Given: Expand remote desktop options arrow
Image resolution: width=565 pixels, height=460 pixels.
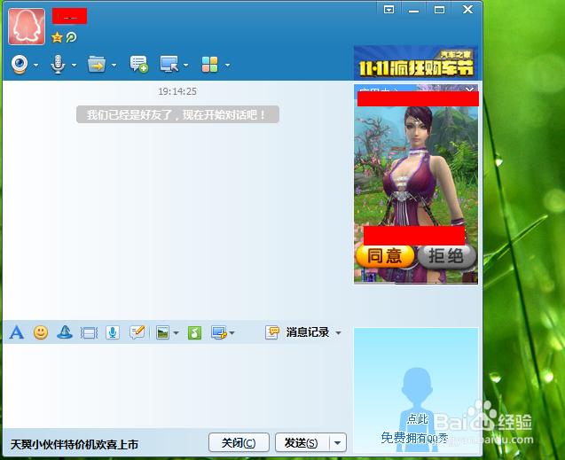Looking at the screenshot, I should 186,66.
